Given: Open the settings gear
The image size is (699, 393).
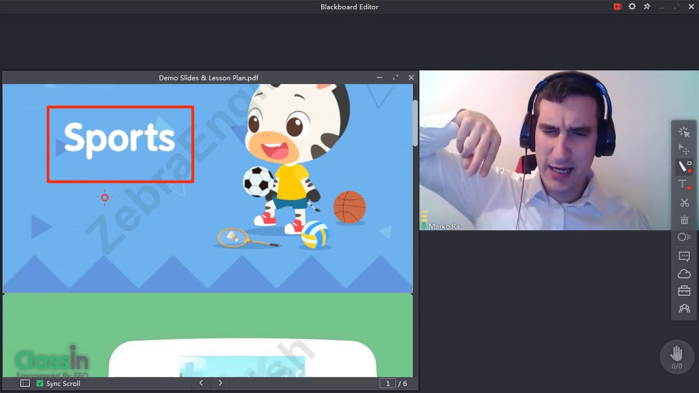Looking at the screenshot, I should tap(632, 7).
